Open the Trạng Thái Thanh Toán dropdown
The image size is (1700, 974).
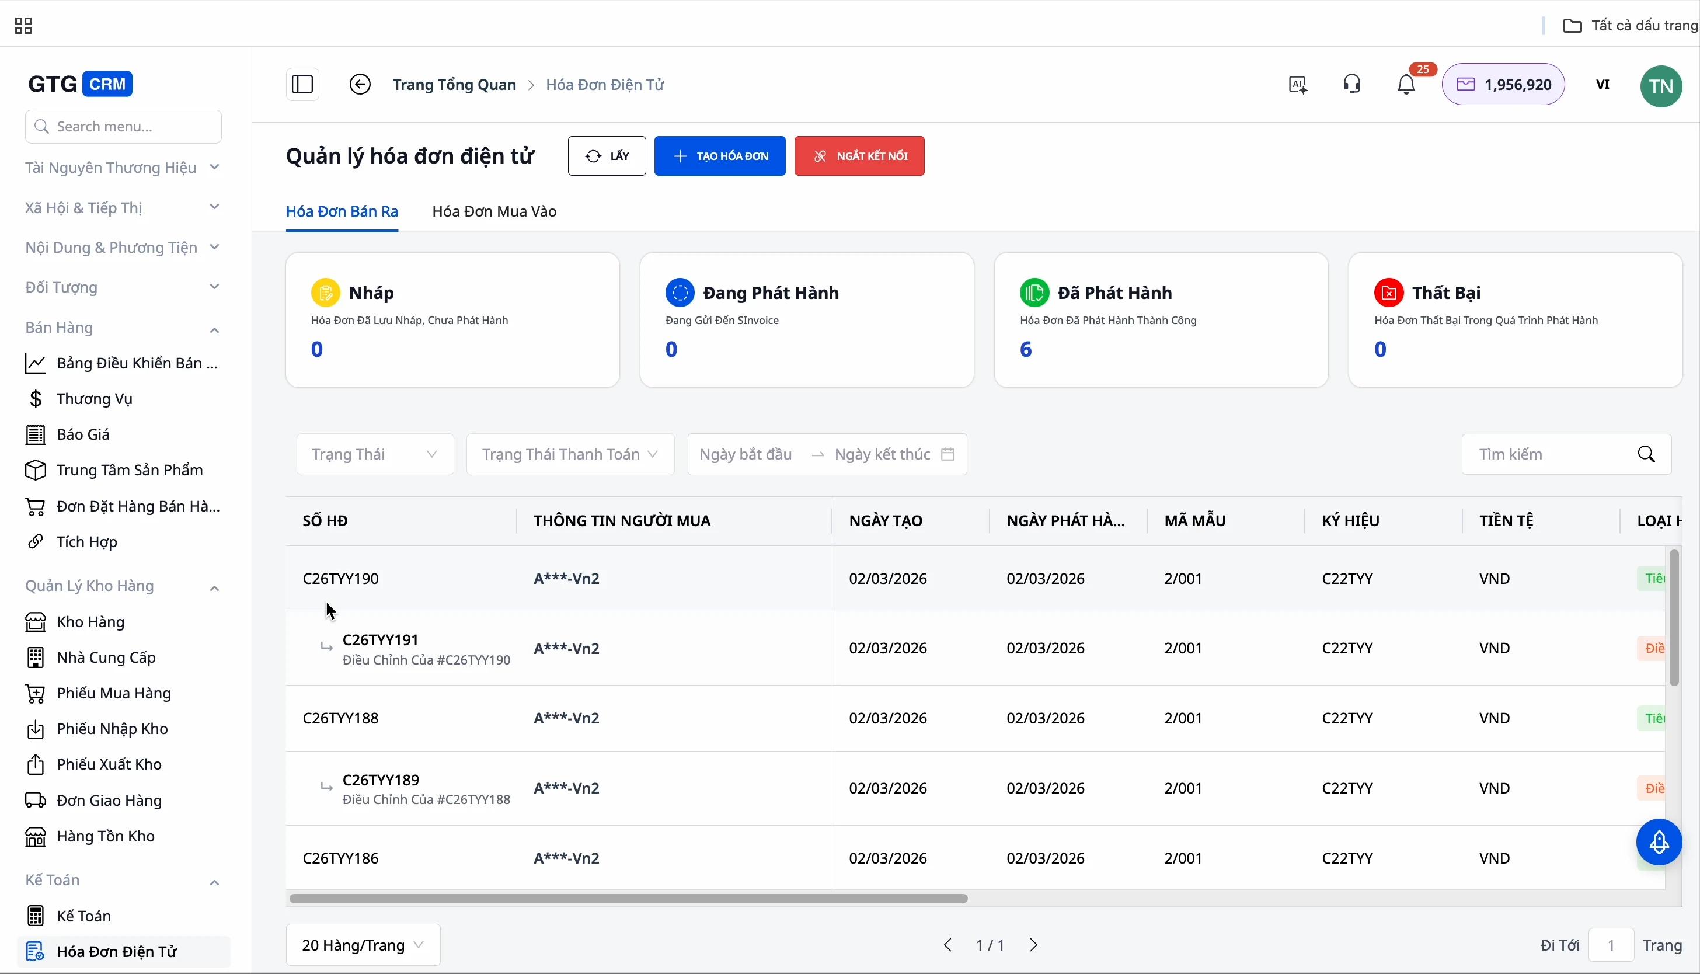(x=570, y=454)
